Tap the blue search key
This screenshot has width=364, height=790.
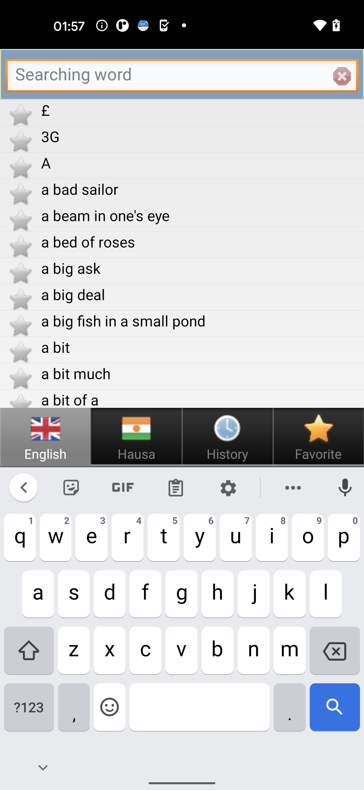(335, 707)
